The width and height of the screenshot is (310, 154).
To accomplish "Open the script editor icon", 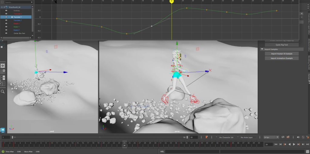I will (308, 152).
